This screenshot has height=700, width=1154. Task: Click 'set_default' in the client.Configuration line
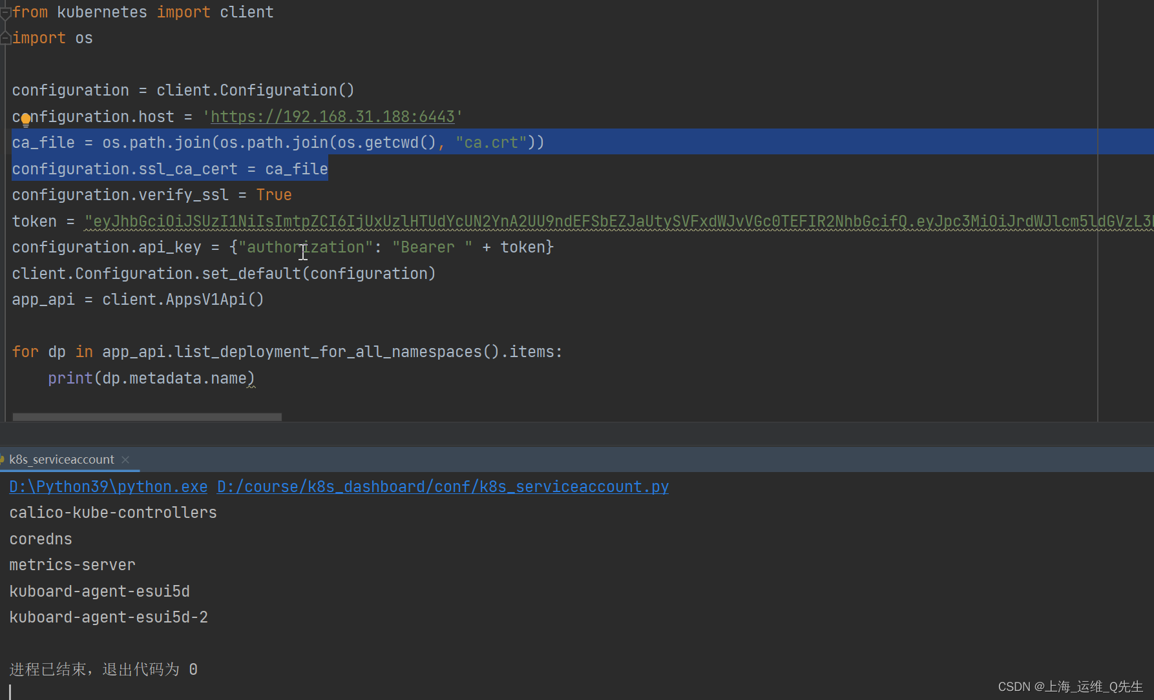tap(251, 274)
